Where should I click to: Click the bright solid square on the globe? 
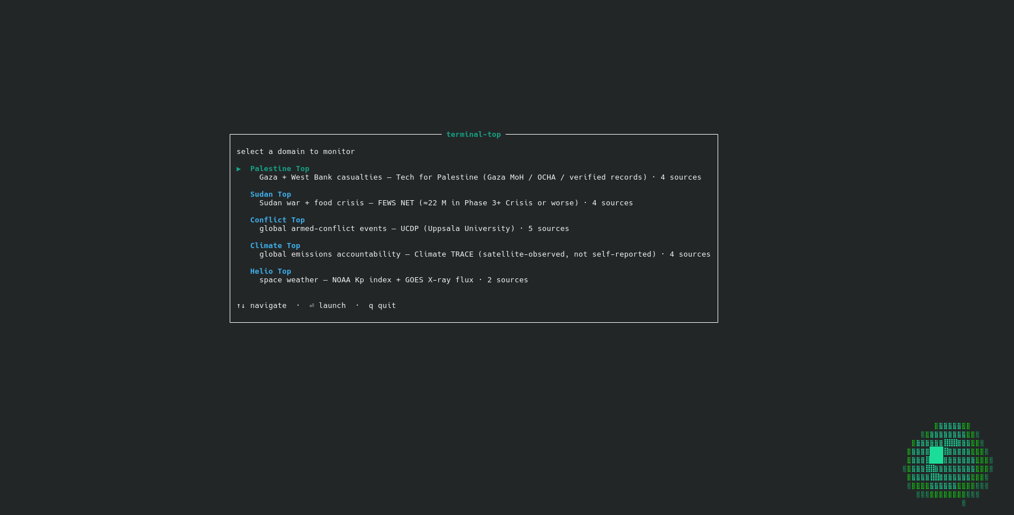coord(936,455)
